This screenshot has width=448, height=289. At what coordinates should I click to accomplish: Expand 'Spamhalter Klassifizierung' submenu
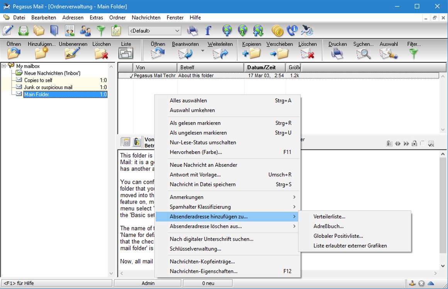pos(228,207)
